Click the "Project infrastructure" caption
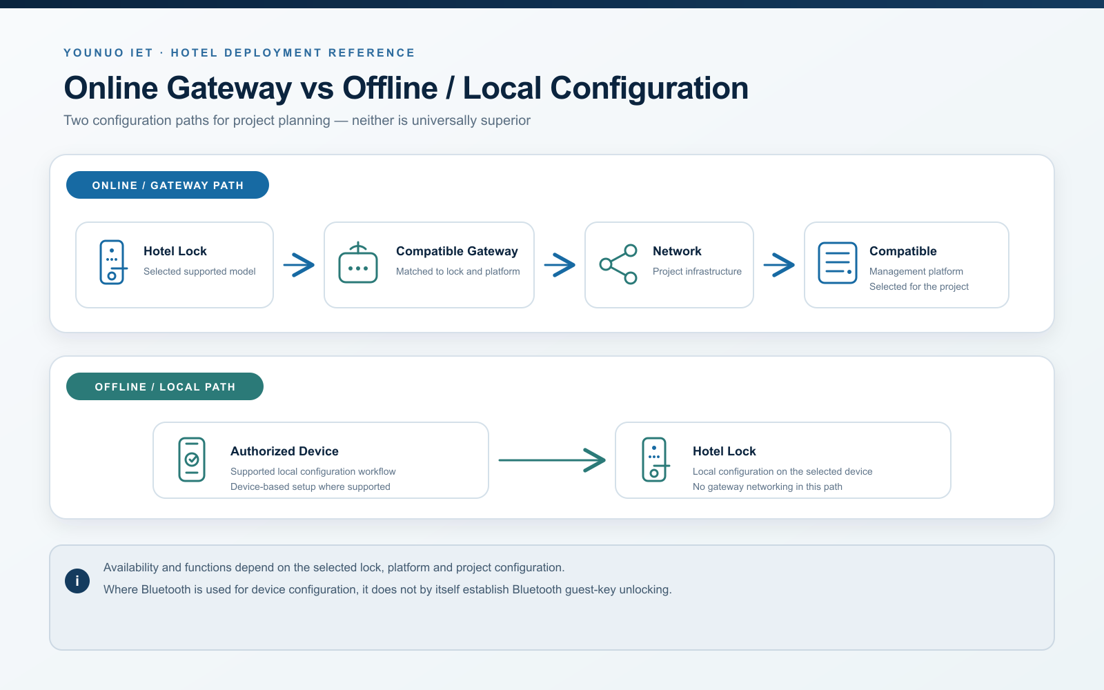The height and width of the screenshot is (690, 1104). pos(697,271)
